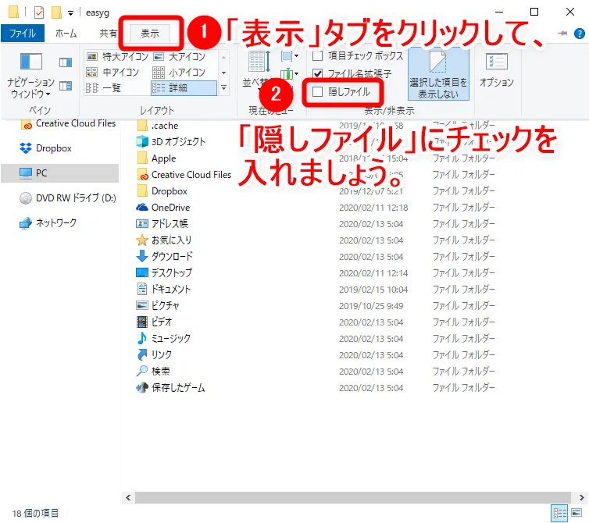
Task: Click the ribbon pin icon
Action: click(562, 34)
